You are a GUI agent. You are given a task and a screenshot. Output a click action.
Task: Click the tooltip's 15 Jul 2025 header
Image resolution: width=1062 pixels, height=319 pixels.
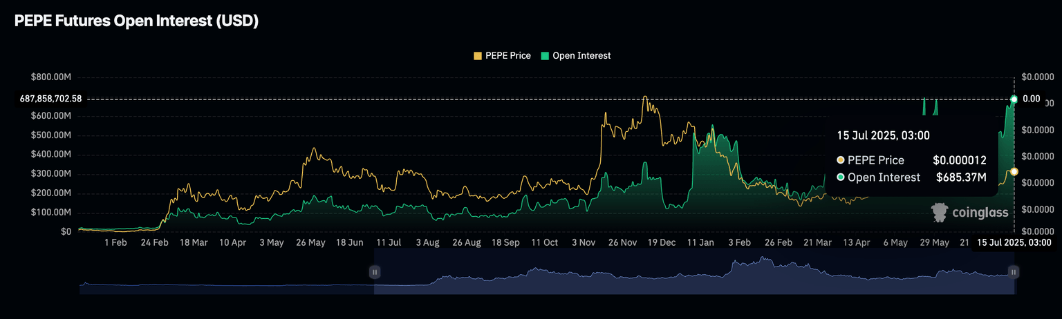point(883,135)
